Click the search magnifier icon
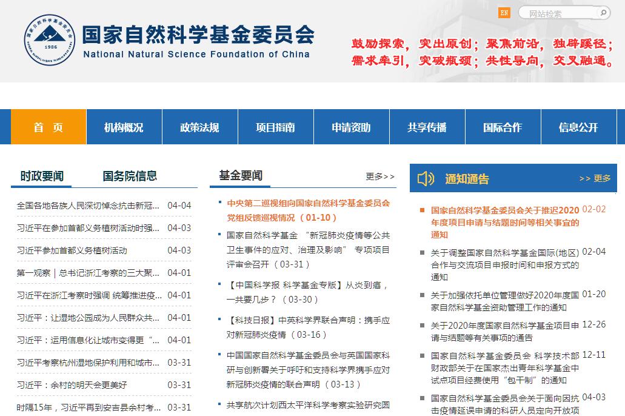625x416 pixels. 603,13
